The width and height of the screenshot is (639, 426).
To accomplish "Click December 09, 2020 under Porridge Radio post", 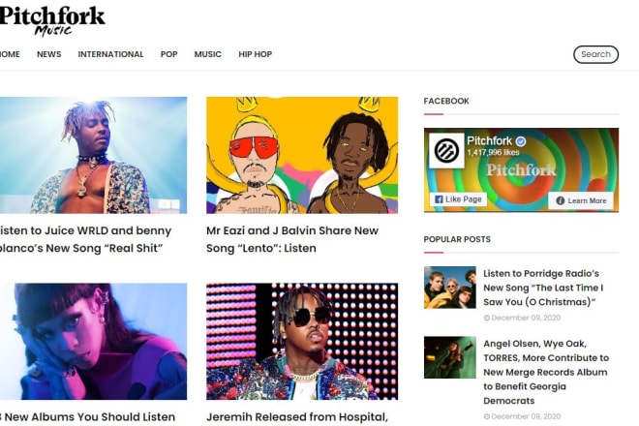I will click(526, 318).
